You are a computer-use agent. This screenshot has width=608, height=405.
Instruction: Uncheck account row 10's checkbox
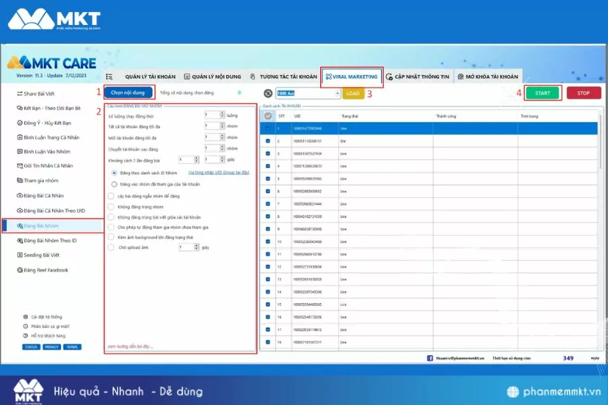(268, 242)
